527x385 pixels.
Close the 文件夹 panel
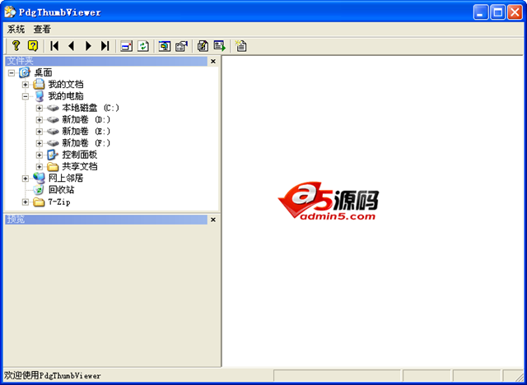click(x=213, y=61)
